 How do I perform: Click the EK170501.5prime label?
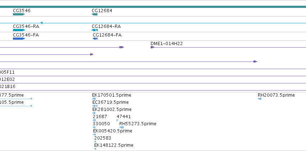111,95
